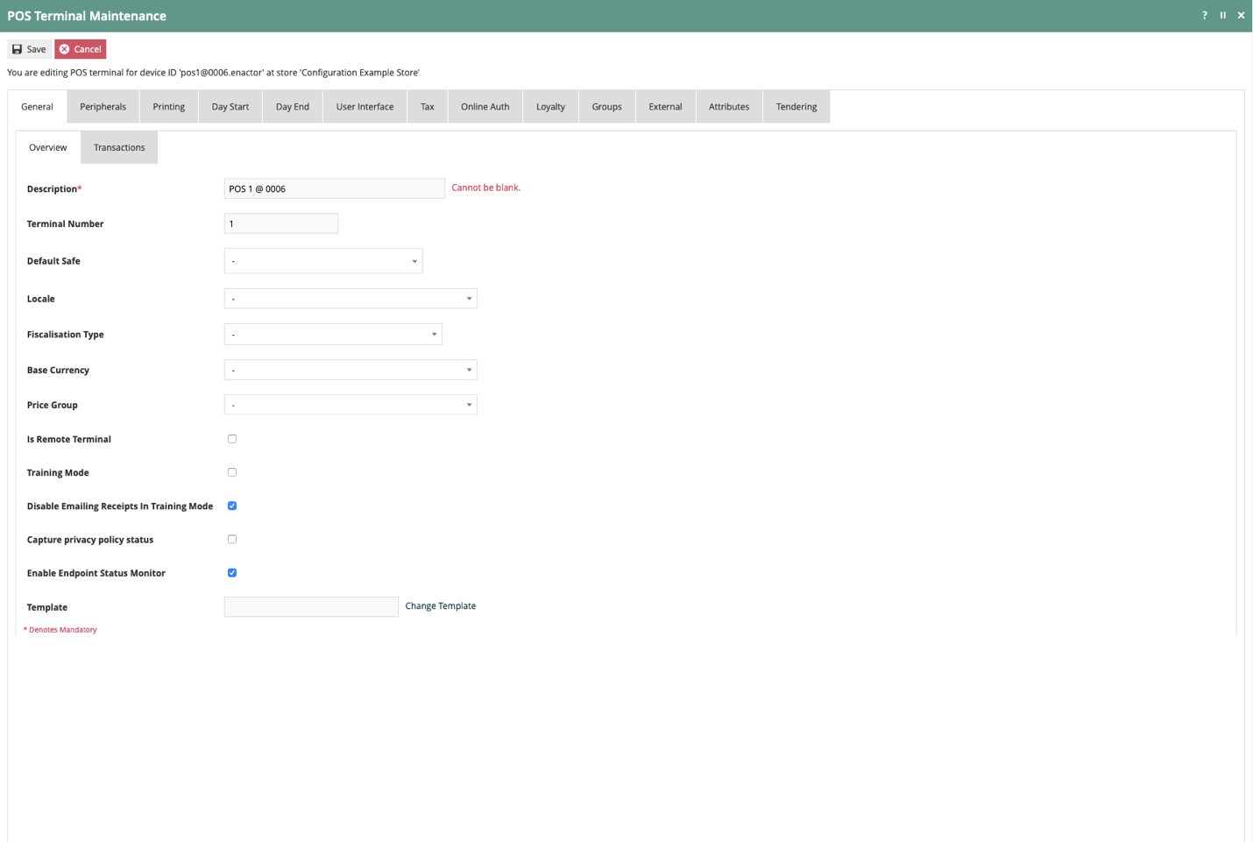1253x842 pixels.
Task: Select the General tab
Action: pos(38,107)
